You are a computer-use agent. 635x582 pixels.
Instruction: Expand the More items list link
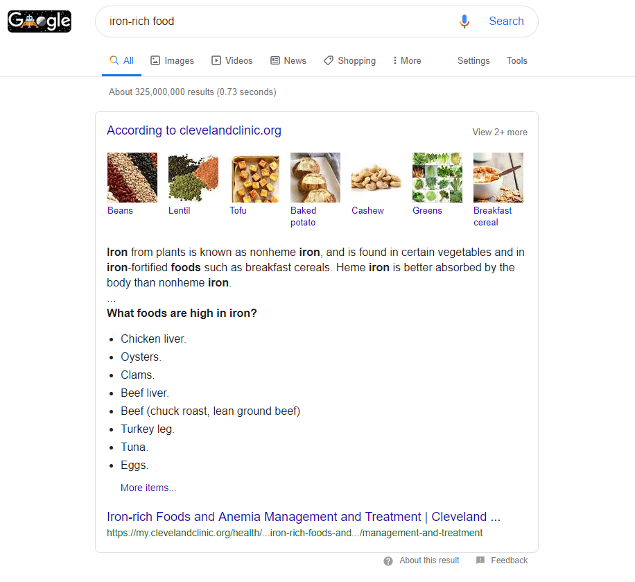(148, 488)
